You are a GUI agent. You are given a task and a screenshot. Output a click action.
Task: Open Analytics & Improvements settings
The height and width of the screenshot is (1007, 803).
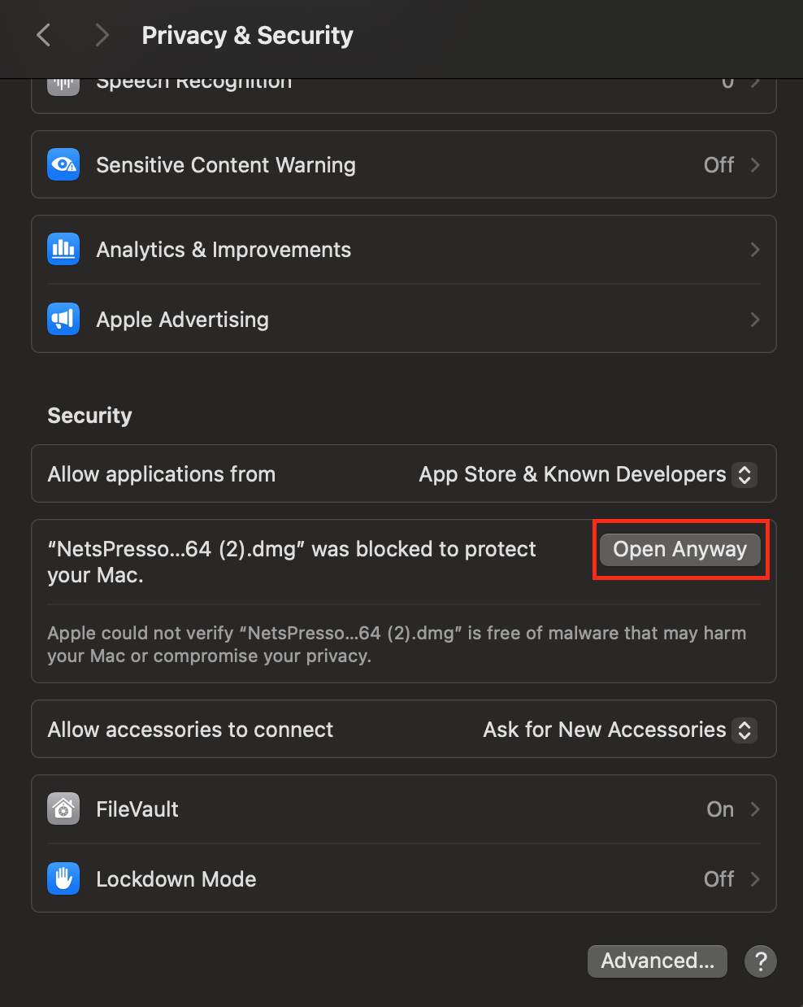[404, 250]
